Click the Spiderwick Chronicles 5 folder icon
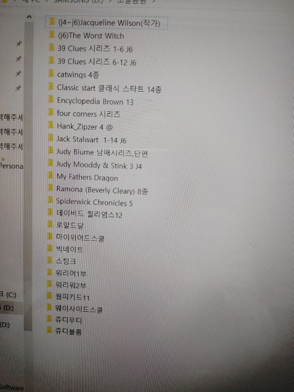This screenshot has width=294, height=392. coord(50,200)
